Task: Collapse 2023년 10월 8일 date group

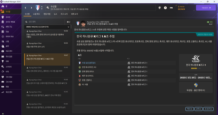Action: 68,27
